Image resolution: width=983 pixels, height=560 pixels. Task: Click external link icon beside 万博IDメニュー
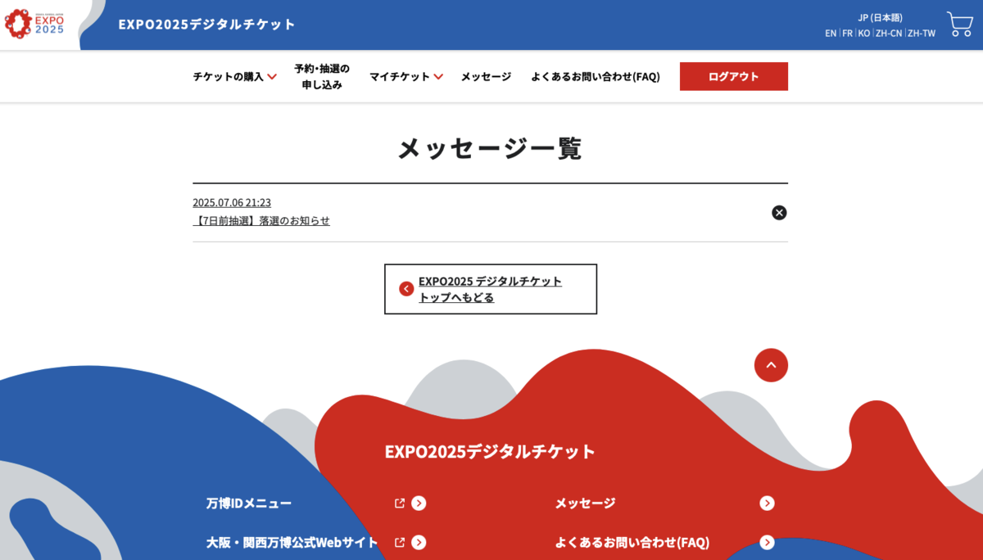(x=400, y=504)
